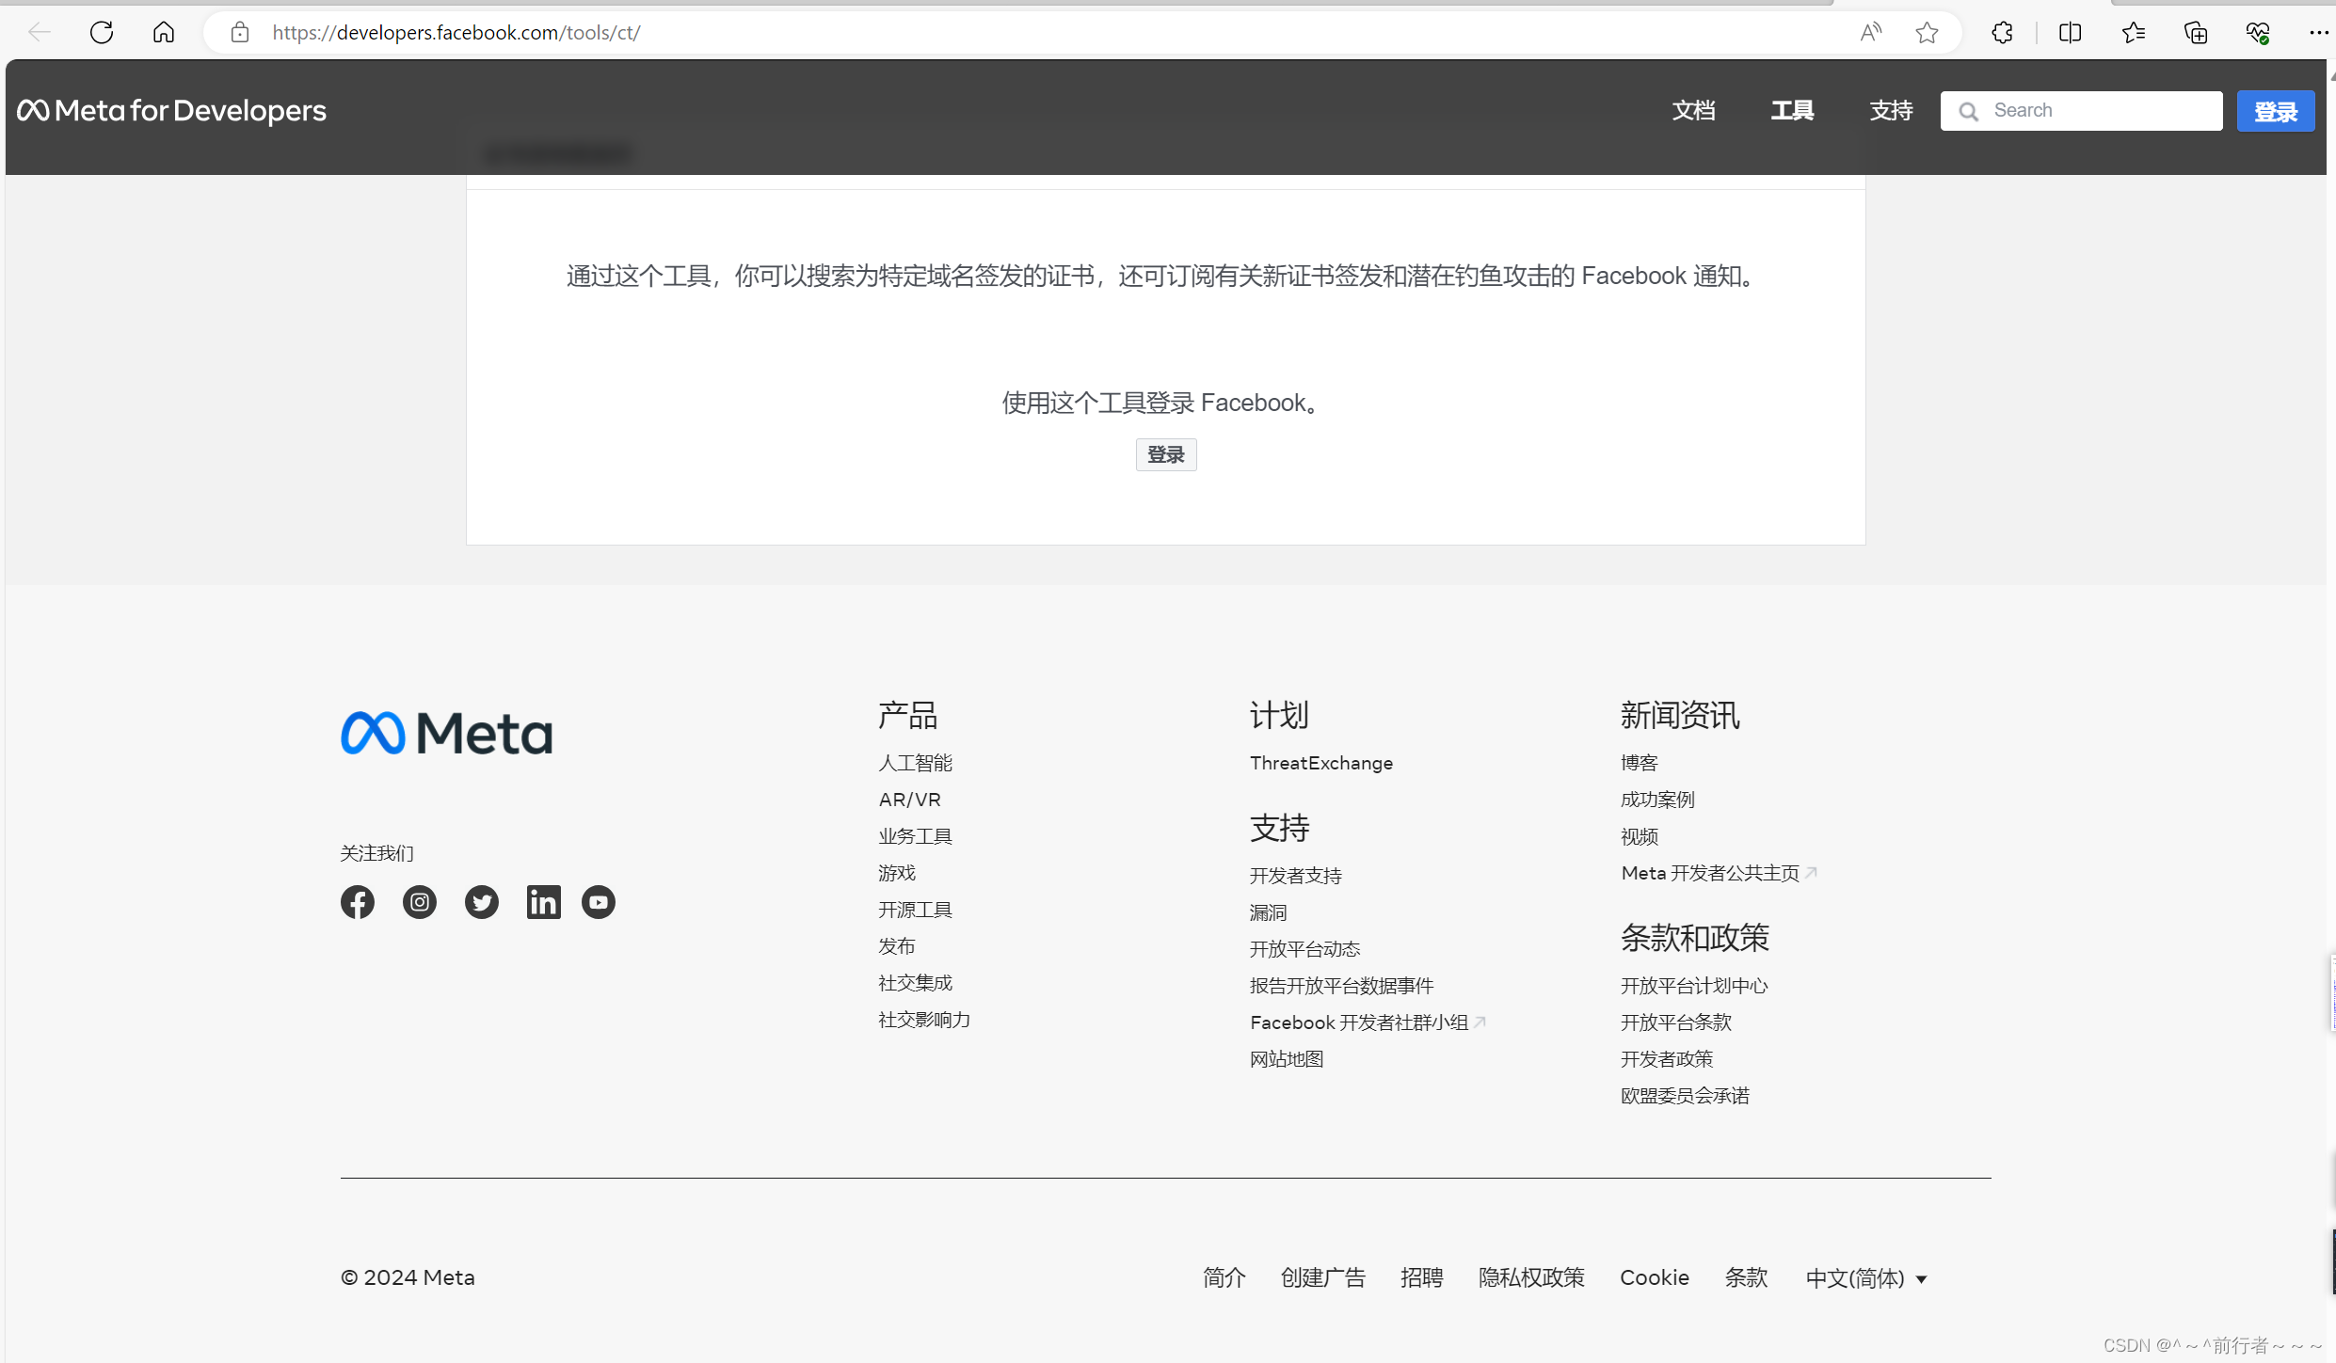This screenshot has width=2336, height=1363.
Task: Click the blue 登录 button in header
Action: (x=2276, y=112)
